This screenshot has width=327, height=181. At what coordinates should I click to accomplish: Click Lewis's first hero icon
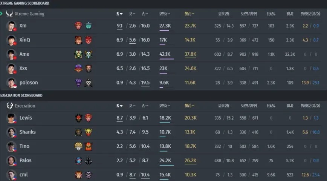(79, 118)
